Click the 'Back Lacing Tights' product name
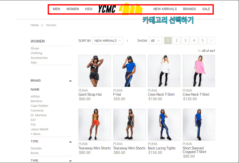 point(162,148)
